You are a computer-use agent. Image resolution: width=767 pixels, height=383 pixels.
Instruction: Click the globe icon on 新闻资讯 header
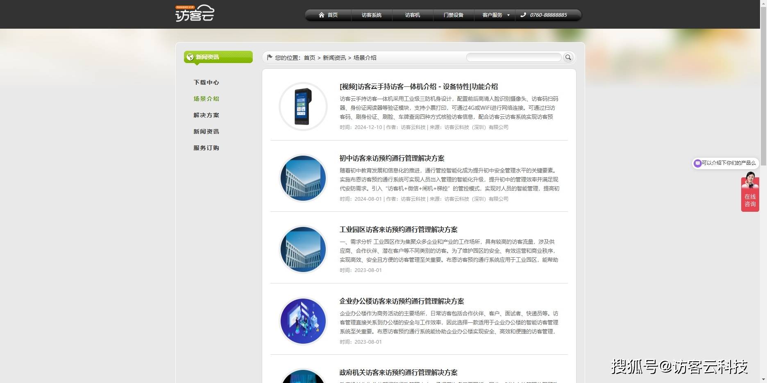click(190, 57)
